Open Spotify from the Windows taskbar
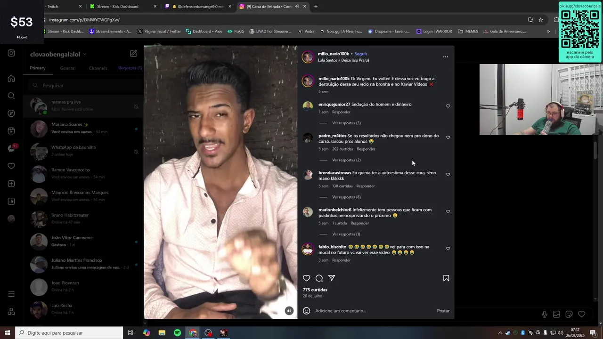Image resolution: width=603 pixels, height=339 pixels. pyautogui.click(x=177, y=333)
